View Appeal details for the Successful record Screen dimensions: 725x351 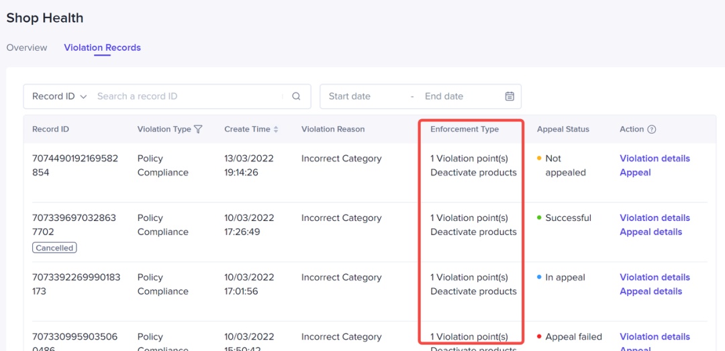pyautogui.click(x=650, y=232)
